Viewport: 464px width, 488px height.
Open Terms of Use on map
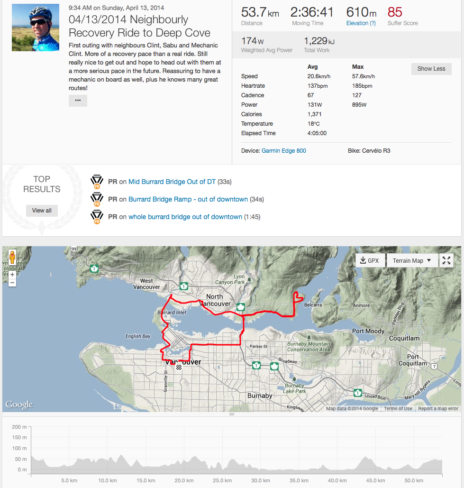pos(398,409)
